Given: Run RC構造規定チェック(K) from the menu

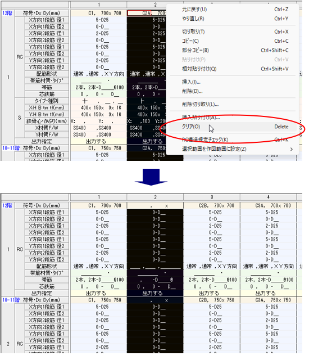Looking at the screenshot, I should 233,139.
